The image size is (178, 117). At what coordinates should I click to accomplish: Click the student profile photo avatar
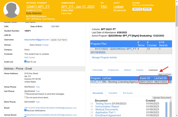pyautogui.click(x=11, y=10)
